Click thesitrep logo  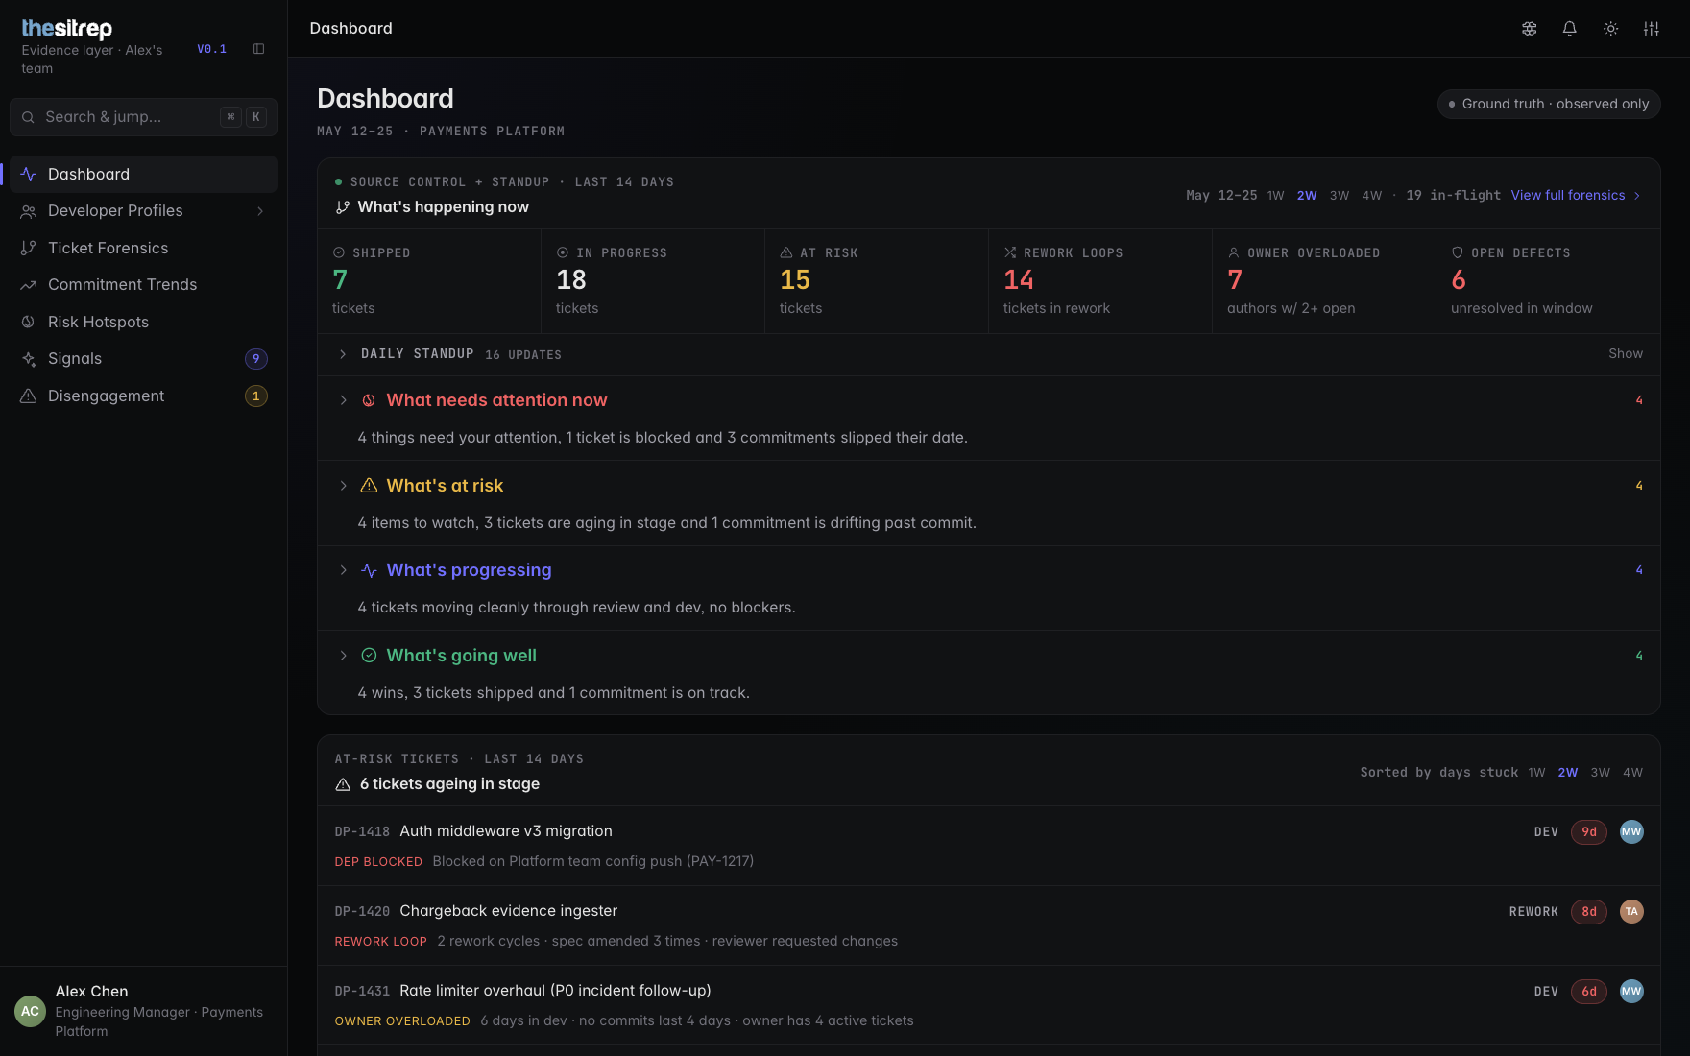[x=67, y=29]
